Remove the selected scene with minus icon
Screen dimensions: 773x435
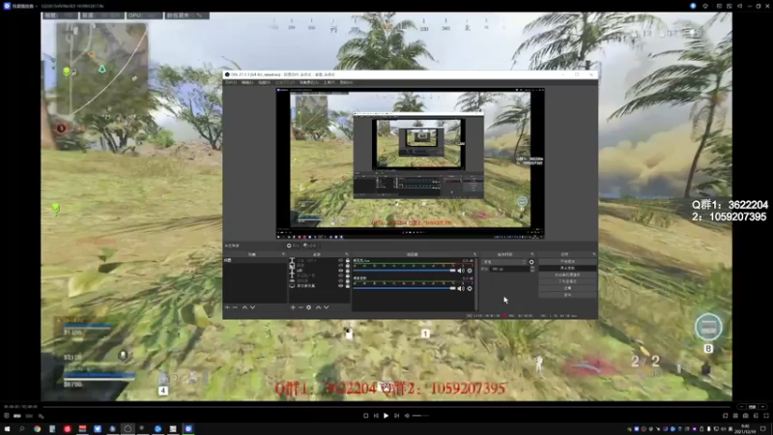tap(235, 307)
